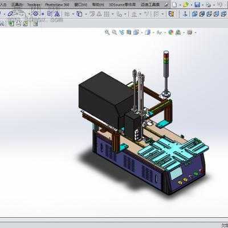Open the PhotoView 360 menu
Image resolution: width=228 pixels, height=228 pixels.
coord(57,5)
